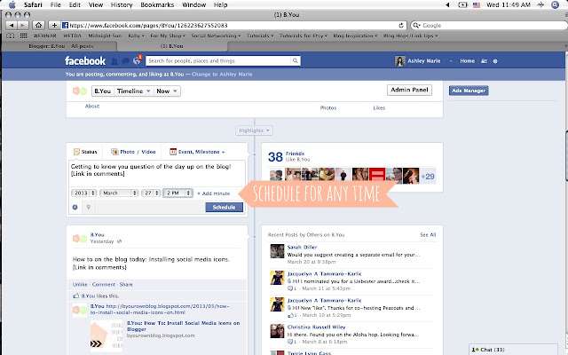This screenshot has height=355, width=568.
Task: Open the messages icon in header
Action: pos(125,61)
